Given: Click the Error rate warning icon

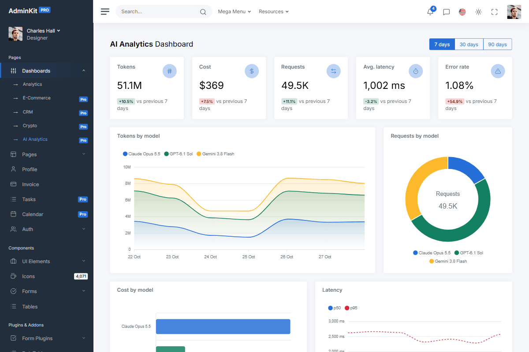Looking at the screenshot, I should pos(498,71).
